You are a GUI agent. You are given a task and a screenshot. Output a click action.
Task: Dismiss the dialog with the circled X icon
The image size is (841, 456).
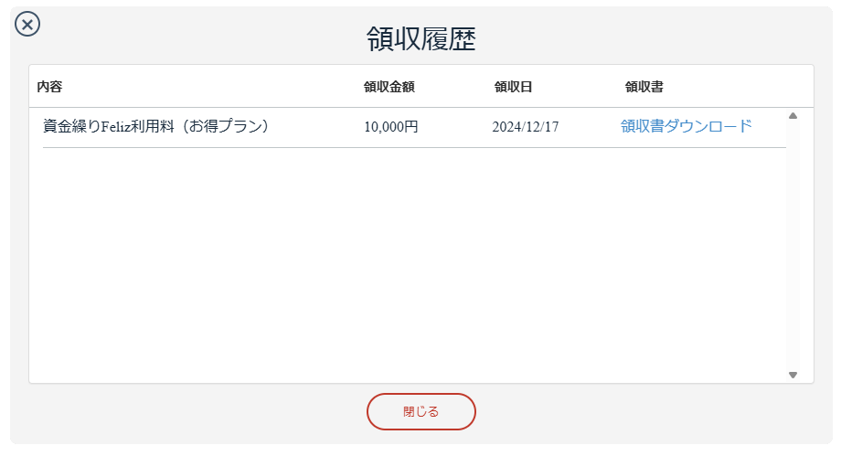click(x=27, y=24)
